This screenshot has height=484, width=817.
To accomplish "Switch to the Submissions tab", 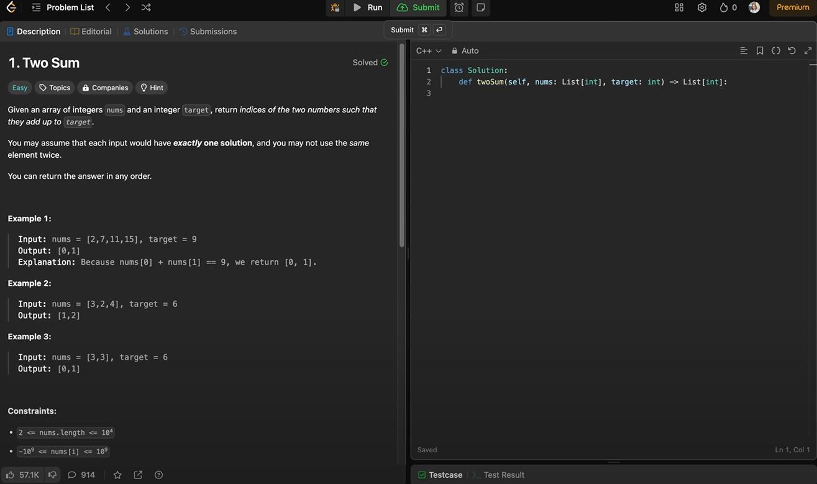I will pos(208,32).
